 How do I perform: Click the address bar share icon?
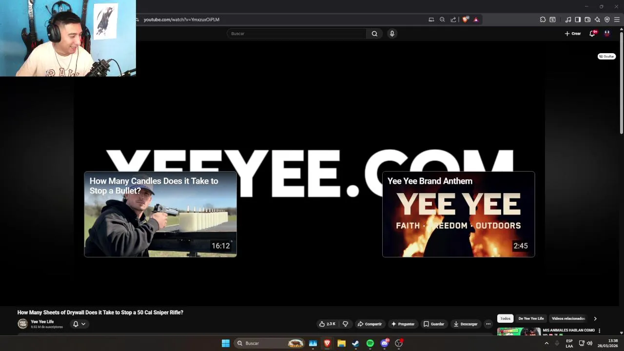coord(453,19)
